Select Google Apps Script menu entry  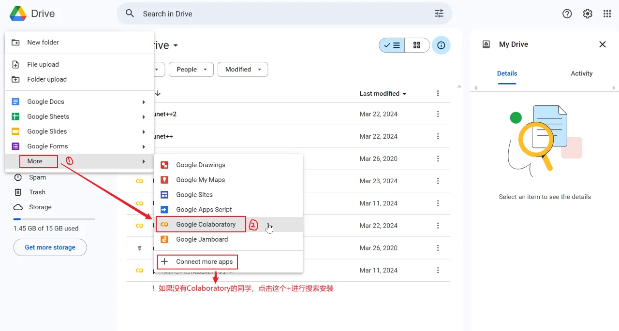coord(204,209)
